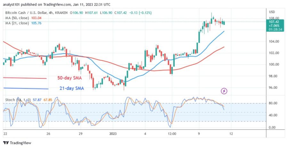The image size is (288, 148).
Task: Click the red 50-day SMA sample line
Action: [25, 78]
